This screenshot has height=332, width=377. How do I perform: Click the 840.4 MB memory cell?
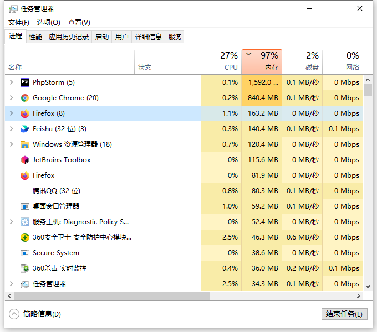pos(263,98)
